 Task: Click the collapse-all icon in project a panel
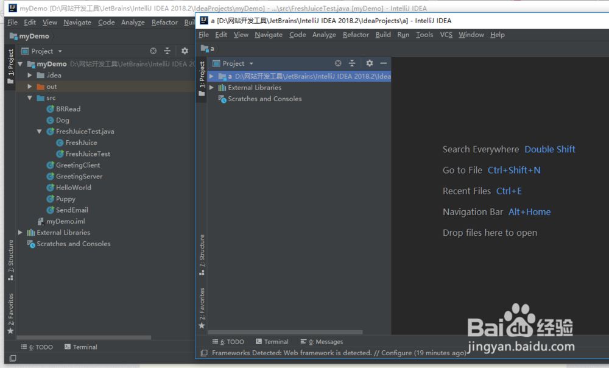click(x=352, y=63)
